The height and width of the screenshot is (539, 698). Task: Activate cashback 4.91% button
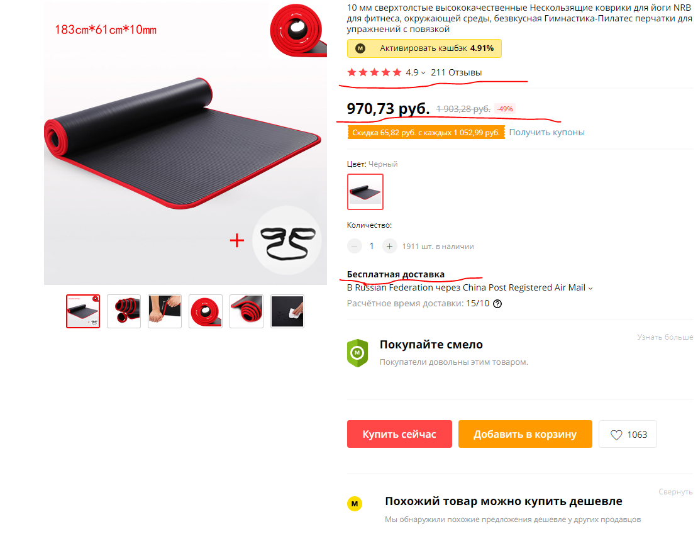424,48
